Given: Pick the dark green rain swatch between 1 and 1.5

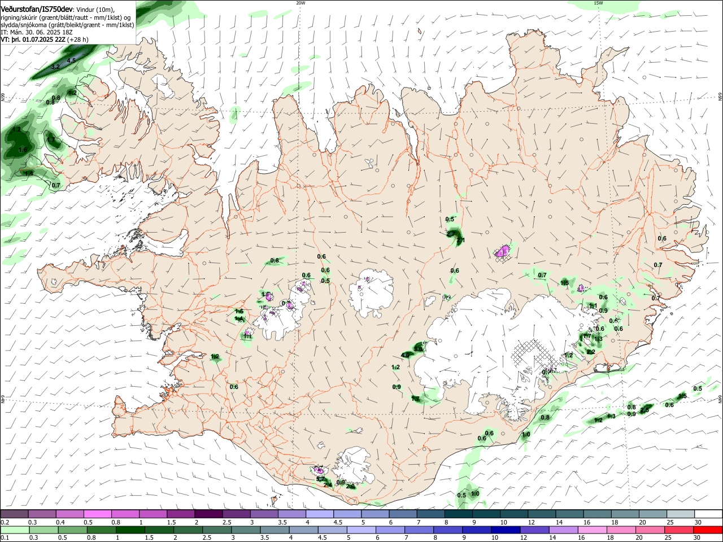Looking at the screenshot, I should click(130, 530).
